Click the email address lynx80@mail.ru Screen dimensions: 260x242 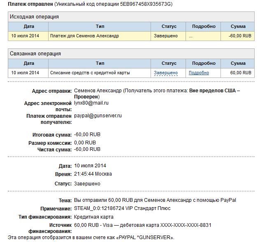tap(91, 103)
